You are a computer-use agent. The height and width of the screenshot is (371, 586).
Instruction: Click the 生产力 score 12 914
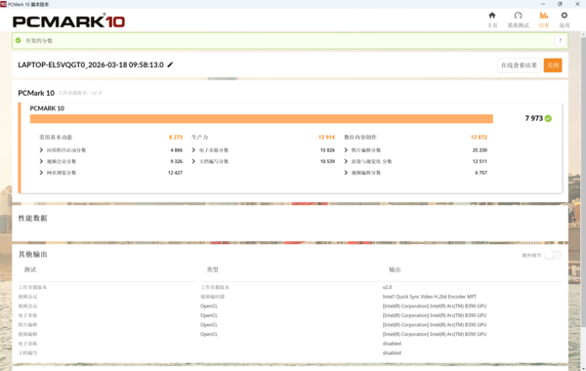(326, 137)
